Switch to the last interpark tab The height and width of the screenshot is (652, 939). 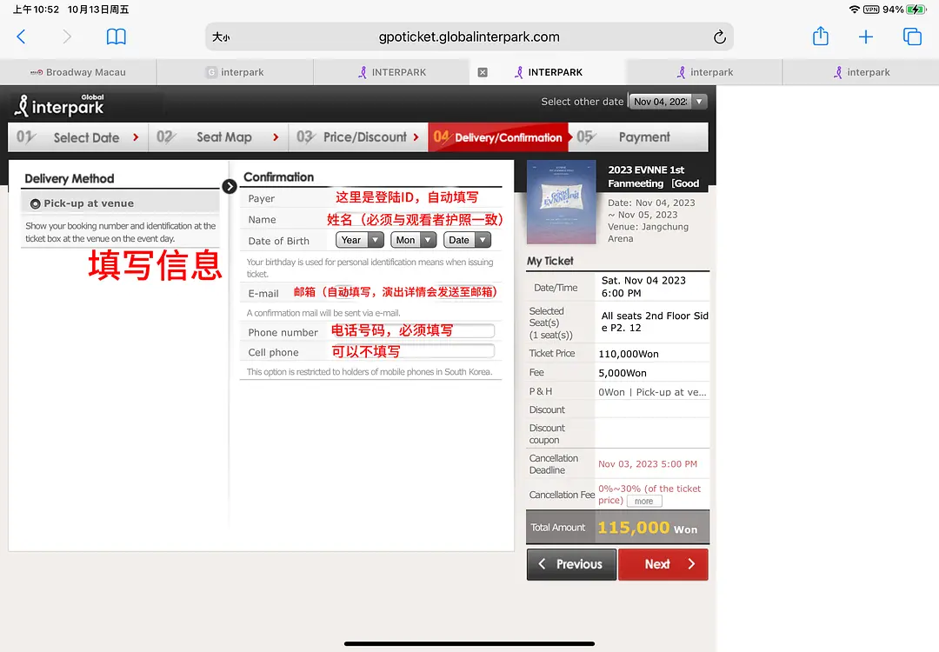pyautogui.click(x=861, y=72)
